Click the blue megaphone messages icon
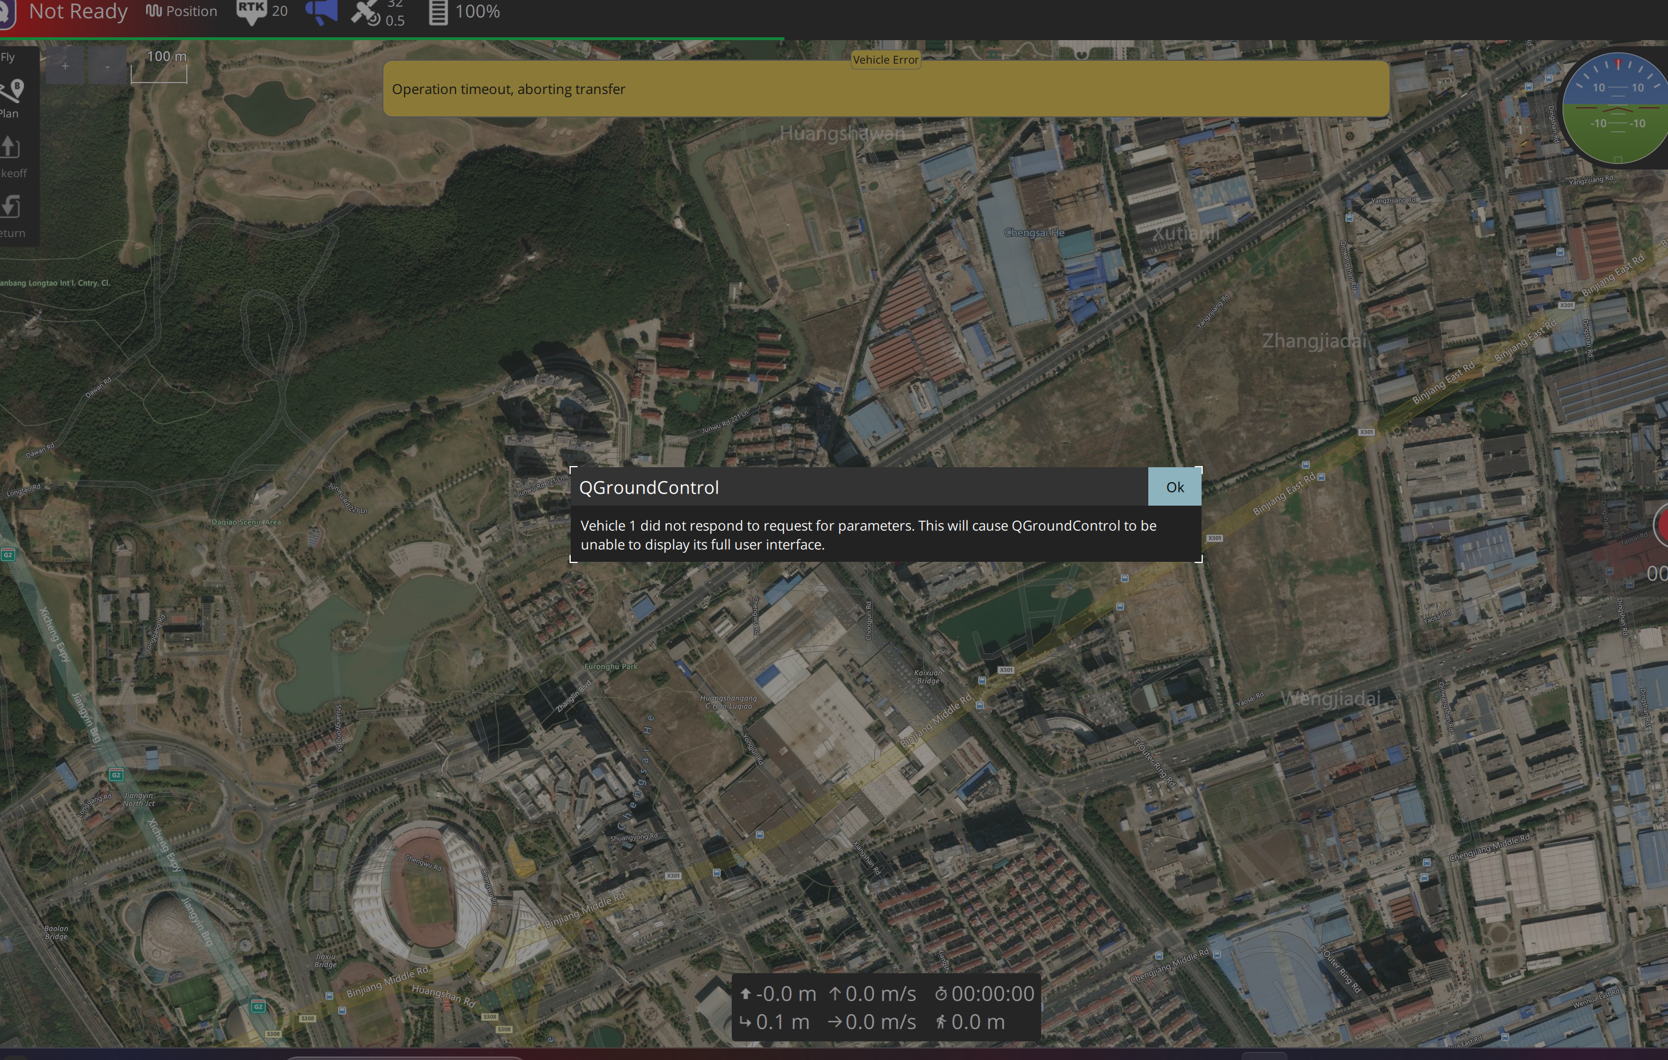The image size is (1668, 1060). coord(321,11)
